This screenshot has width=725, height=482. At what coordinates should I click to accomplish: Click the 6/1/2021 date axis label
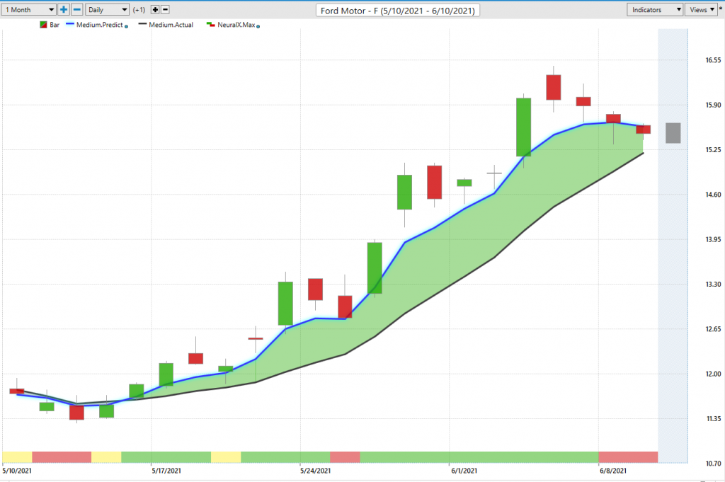pyautogui.click(x=464, y=471)
